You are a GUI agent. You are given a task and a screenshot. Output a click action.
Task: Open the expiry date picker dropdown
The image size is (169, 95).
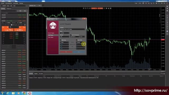(x=74, y=37)
